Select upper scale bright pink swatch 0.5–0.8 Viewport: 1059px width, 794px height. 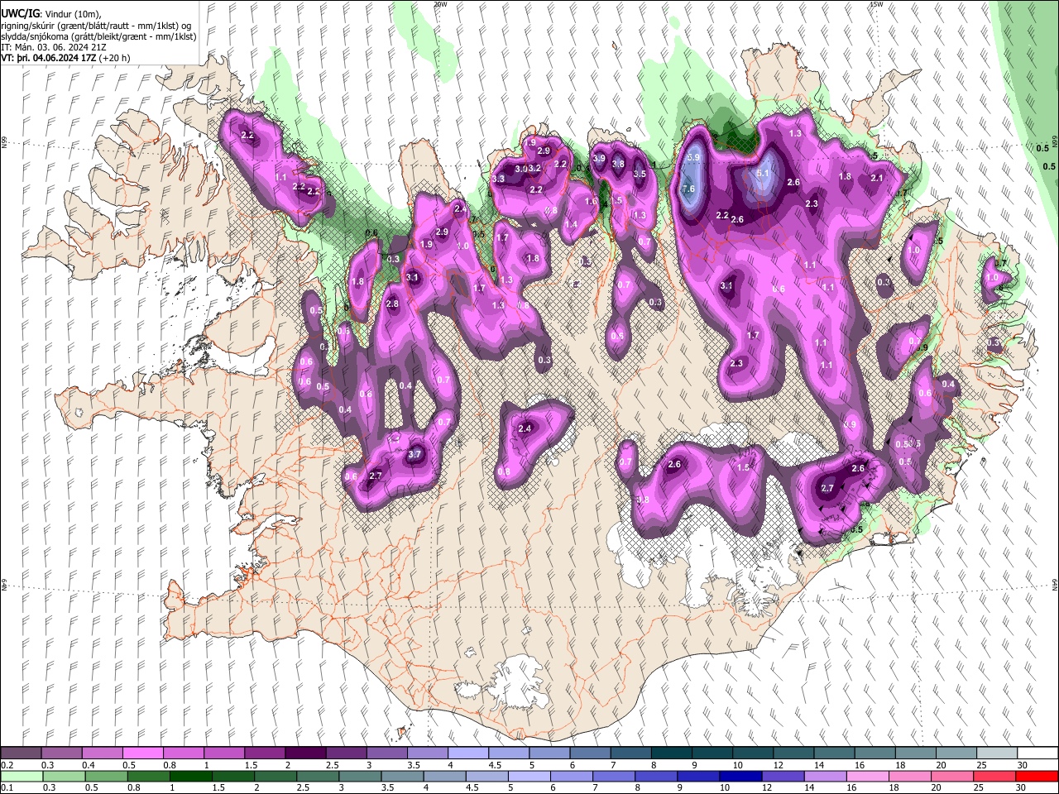pyautogui.click(x=143, y=753)
